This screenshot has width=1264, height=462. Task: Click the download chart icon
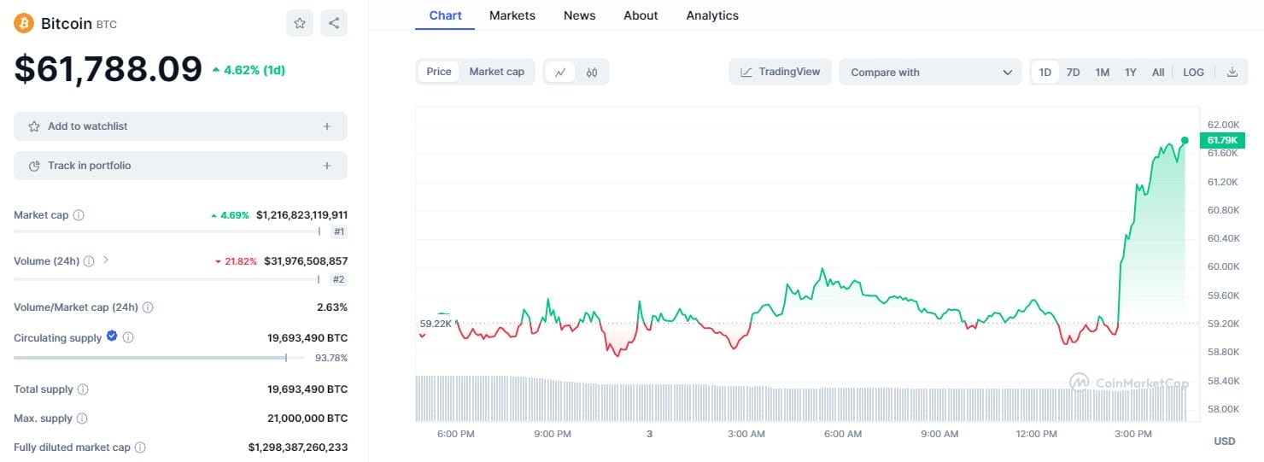tap(1232, 73)
